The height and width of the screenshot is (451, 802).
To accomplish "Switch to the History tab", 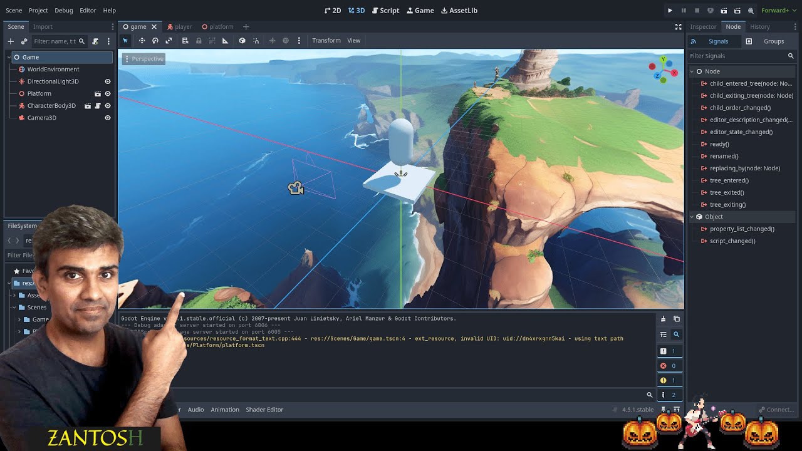I will coord(760,27).
